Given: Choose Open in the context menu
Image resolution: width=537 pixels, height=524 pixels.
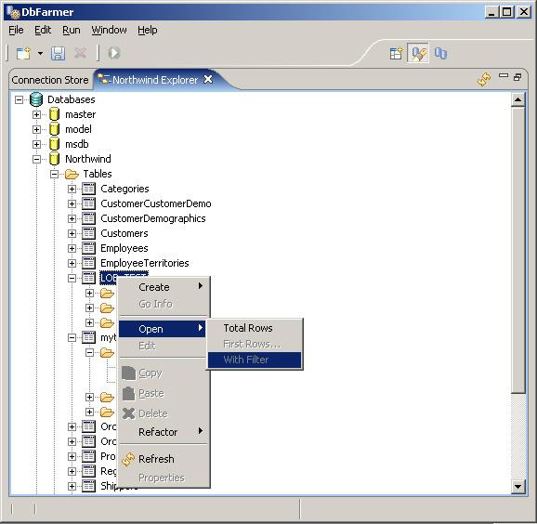Looking at the screenshot, I should [163, 329].
